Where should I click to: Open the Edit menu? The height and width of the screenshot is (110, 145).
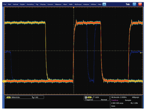pos(9,4)
